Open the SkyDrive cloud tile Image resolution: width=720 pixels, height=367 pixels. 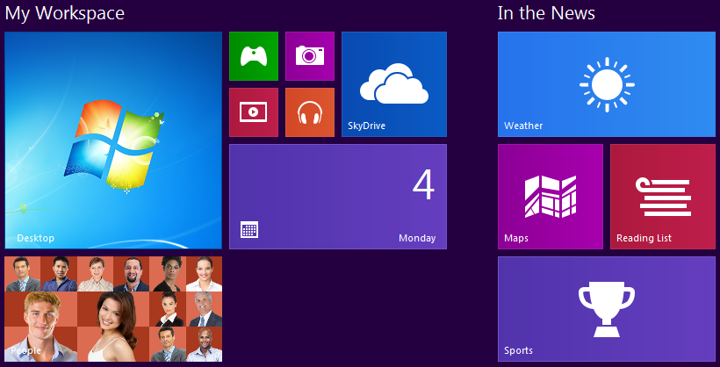pos(393,84)
